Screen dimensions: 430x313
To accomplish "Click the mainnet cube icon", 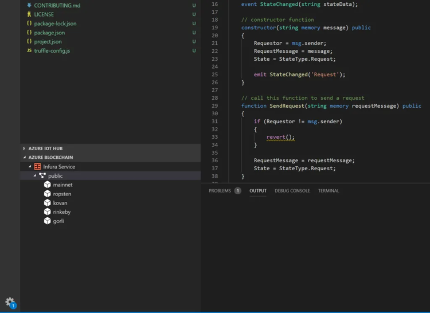I will 48,185.
